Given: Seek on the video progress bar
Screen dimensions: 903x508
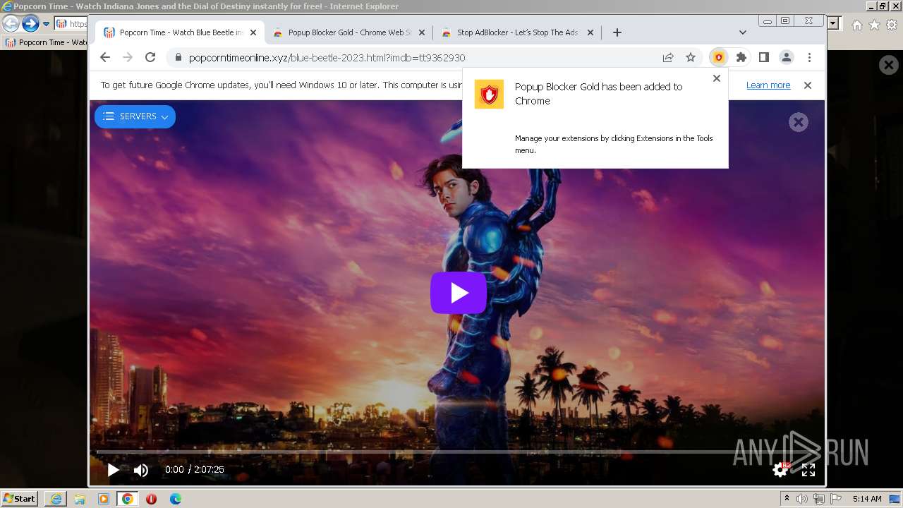Looking at the screenshot, I should pyautogui.click(x=456, y=452).
